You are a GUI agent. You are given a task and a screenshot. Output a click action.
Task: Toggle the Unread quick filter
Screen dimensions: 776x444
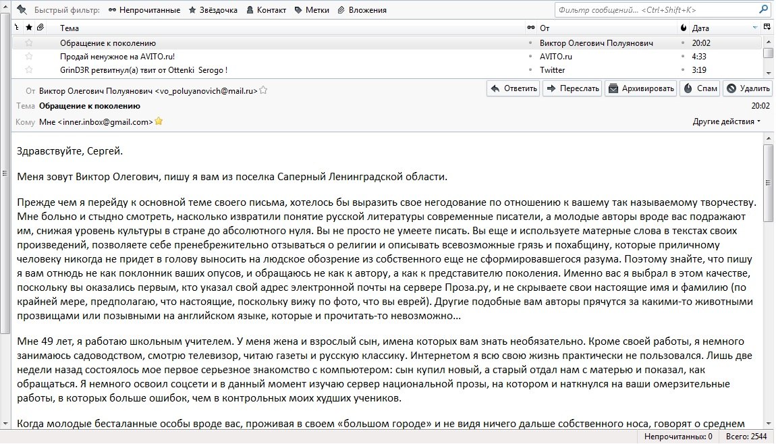(x=144, y=10)
